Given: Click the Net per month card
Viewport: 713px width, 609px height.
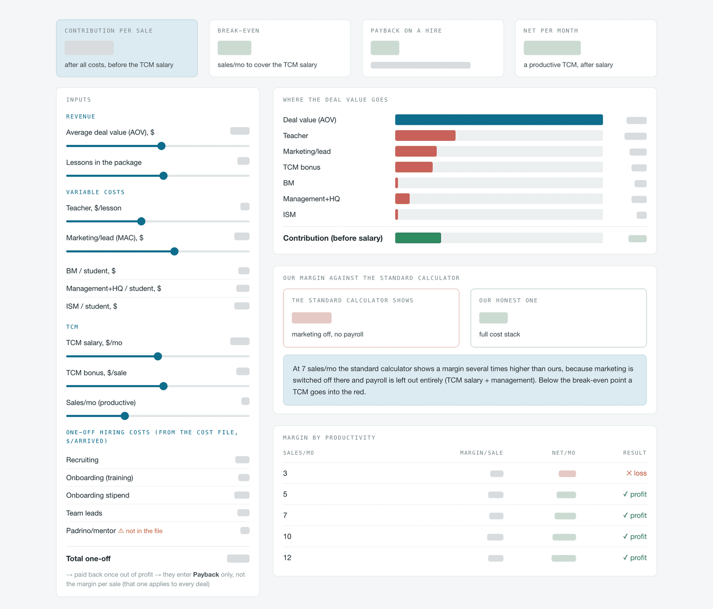Looking at the screenshot, I should [586, 48].
